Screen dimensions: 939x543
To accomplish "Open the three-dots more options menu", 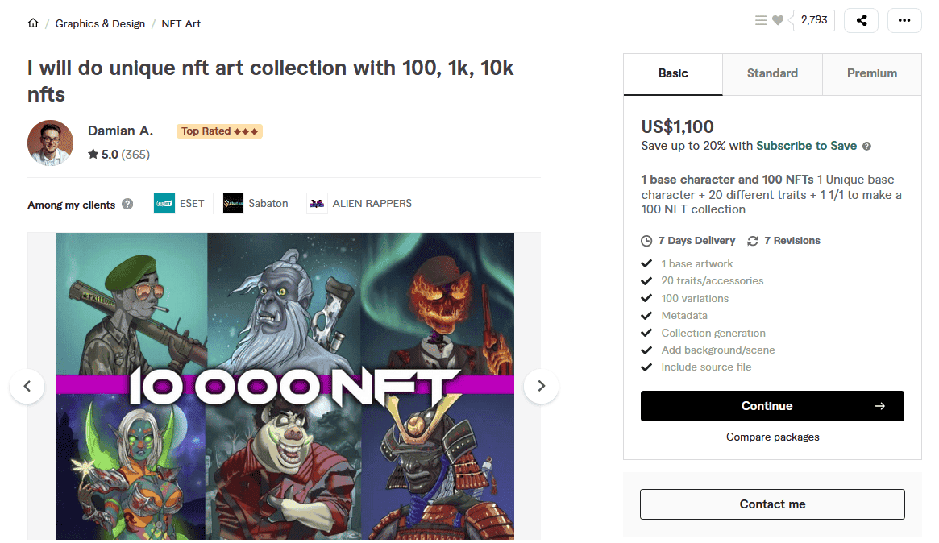I will point(904,20).
